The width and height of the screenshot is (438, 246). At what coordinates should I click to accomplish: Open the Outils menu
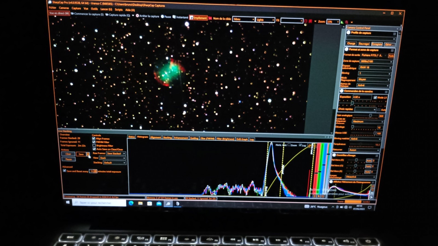click(94, 9)
